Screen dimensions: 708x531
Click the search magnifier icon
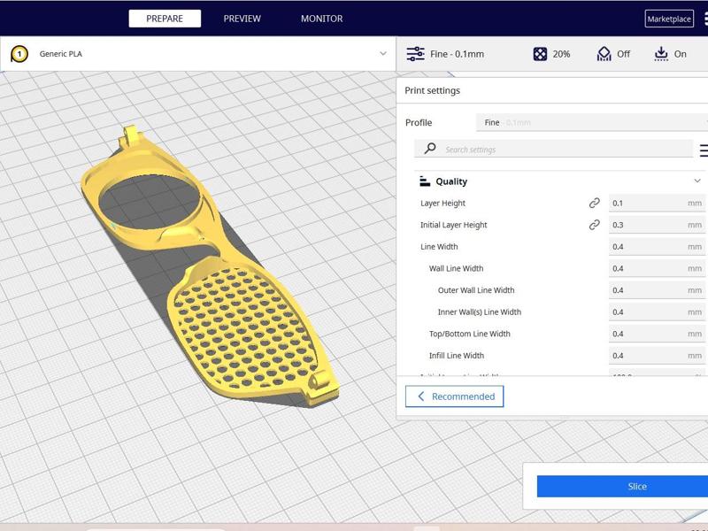click(430, 148)
